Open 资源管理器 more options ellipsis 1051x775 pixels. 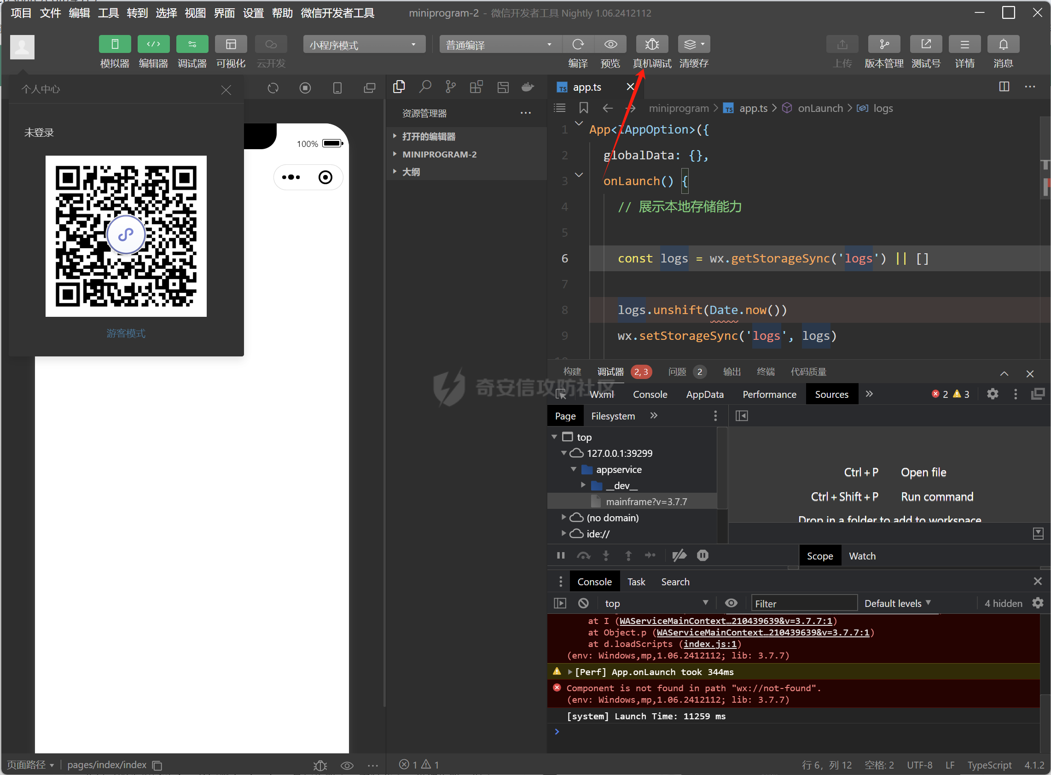pyautogui.click(x=526, y=113)
